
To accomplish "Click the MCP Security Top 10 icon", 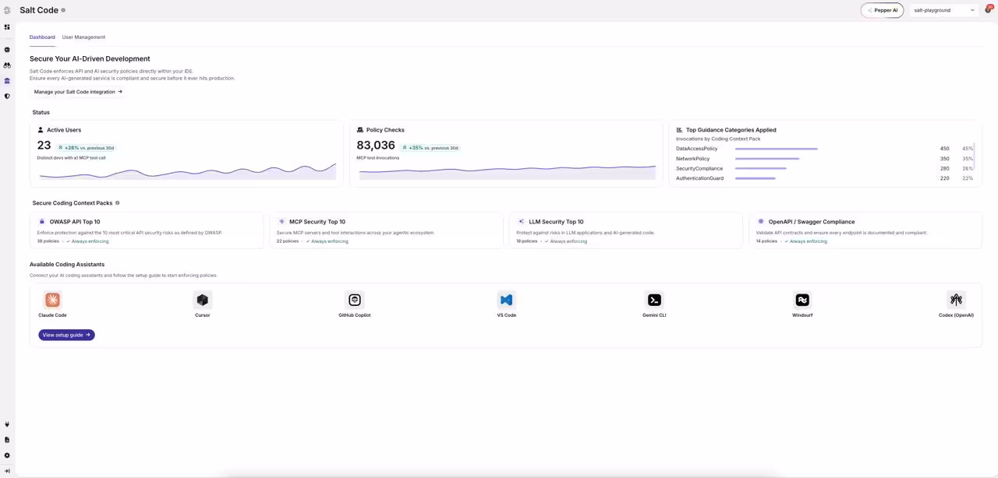I will coord(282,222).
